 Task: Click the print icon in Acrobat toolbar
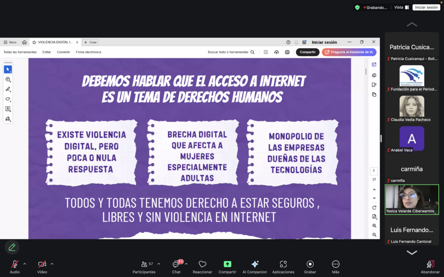(x=287, y=52)
